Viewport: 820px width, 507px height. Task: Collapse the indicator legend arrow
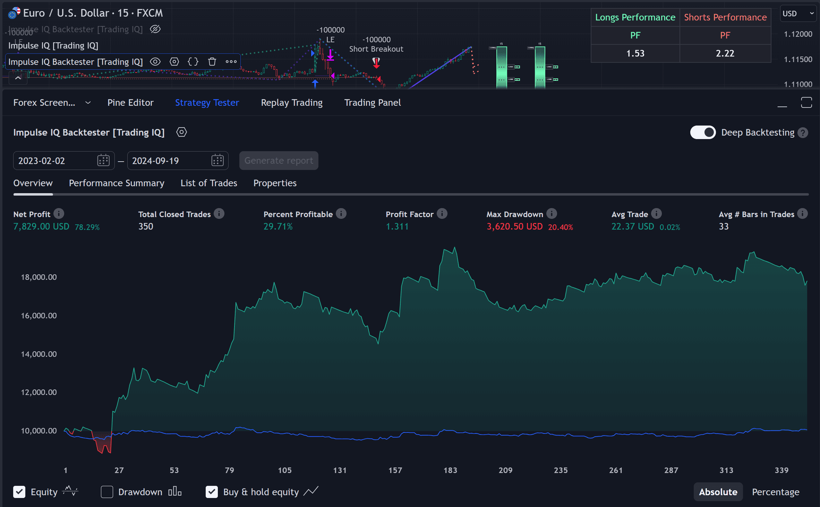(x=18, y=78)
